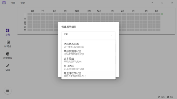Click the refresh icon at bottom right
Image resolution: width=177 pixels, height=99 pixels.
pos(168,97)
